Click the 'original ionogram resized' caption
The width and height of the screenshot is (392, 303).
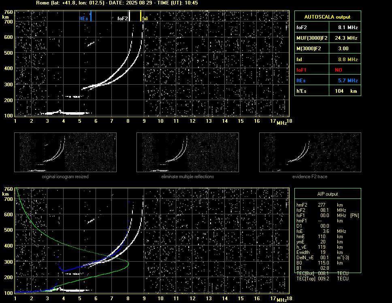(x=65, y=177)
